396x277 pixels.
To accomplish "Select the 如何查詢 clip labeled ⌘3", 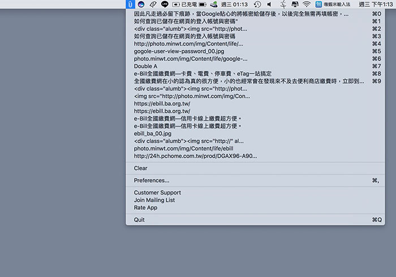I will pyautogui.click(x=255, y=36).
